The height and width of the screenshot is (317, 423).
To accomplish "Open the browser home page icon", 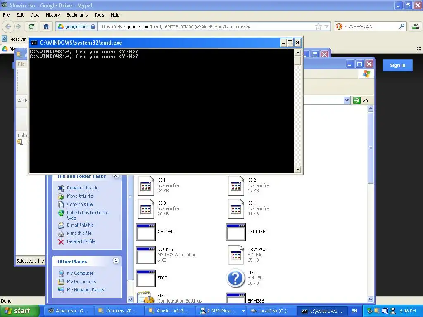I will coord(46,26).
